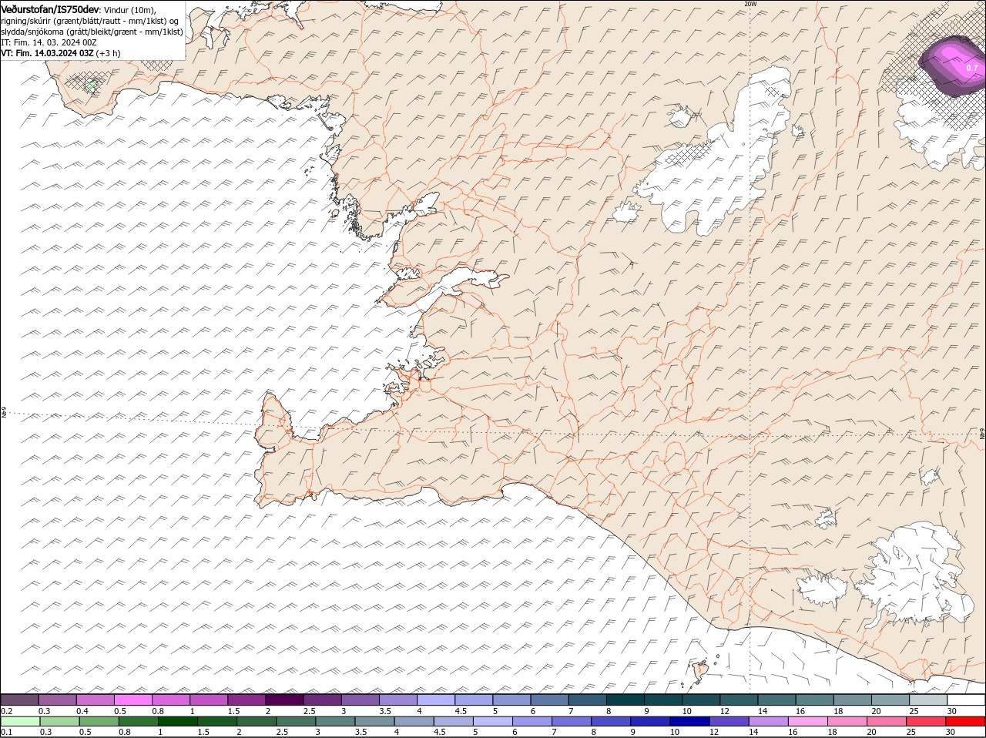Screen dimensions: 986x738
Task: Select the 0.1 pale green swatch in lower legend row
Action: (19, 722)
